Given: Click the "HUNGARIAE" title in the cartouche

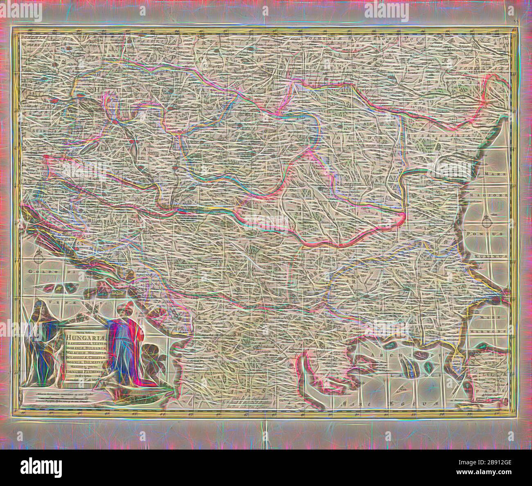Looking at the screenshot, I should (87, 337).
